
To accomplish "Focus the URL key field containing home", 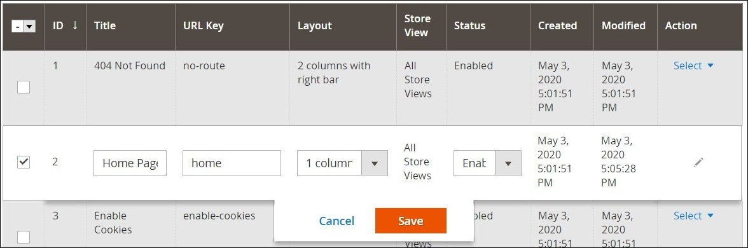I will tap(232, 163).
